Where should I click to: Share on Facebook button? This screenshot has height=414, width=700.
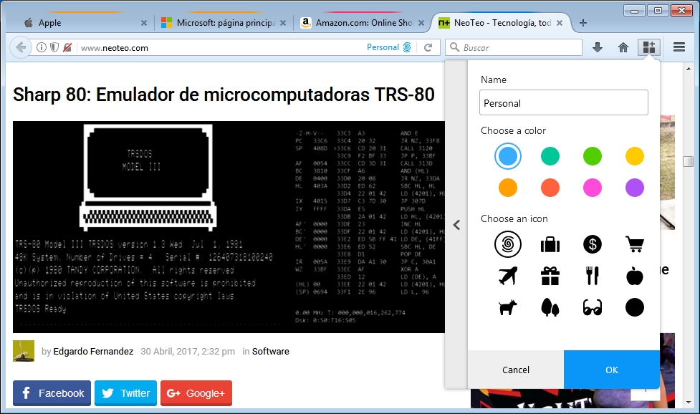(52, 393)
